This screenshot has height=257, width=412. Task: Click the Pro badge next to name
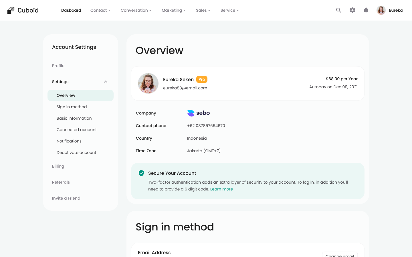coord(202,79)
